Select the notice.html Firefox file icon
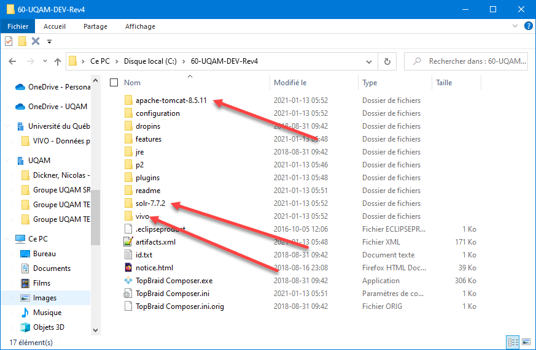The image size is (536, 350). click(128, 268)
